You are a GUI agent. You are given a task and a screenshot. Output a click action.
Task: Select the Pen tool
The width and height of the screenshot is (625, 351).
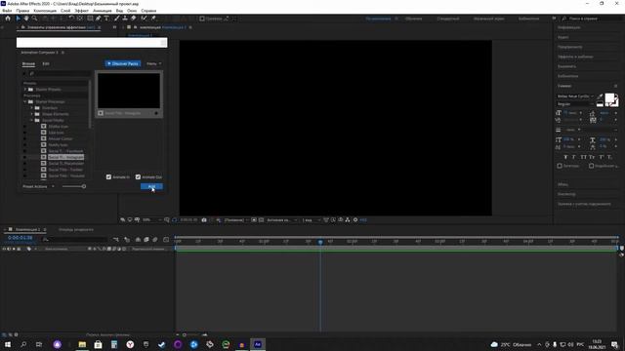(x=98, y=19)
